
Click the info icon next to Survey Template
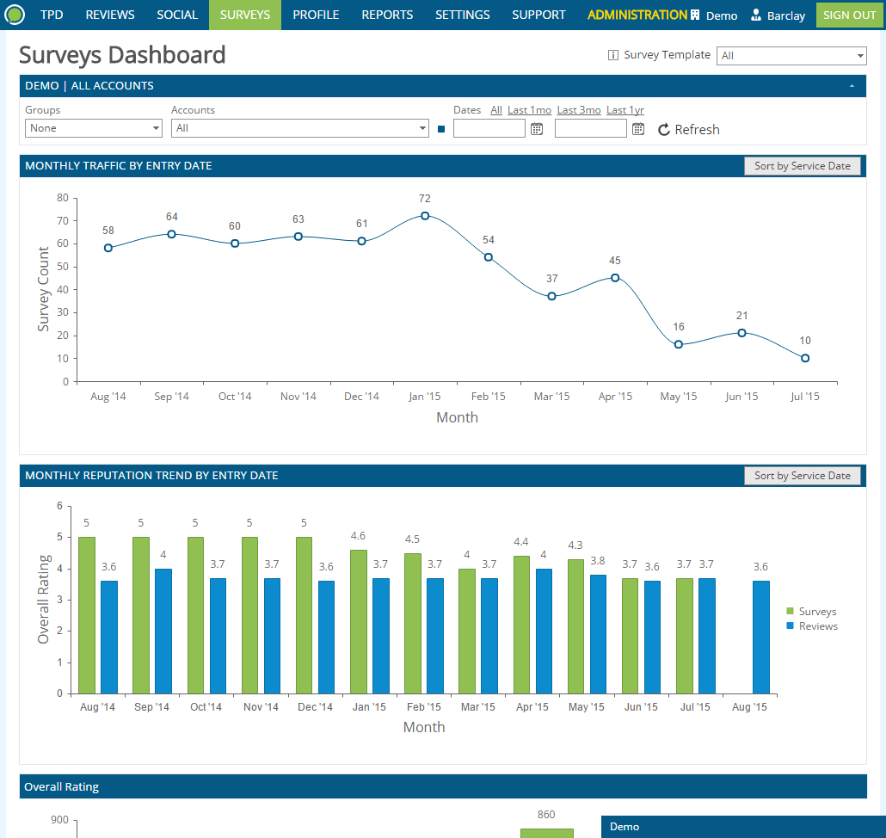(x=613, y=55)
